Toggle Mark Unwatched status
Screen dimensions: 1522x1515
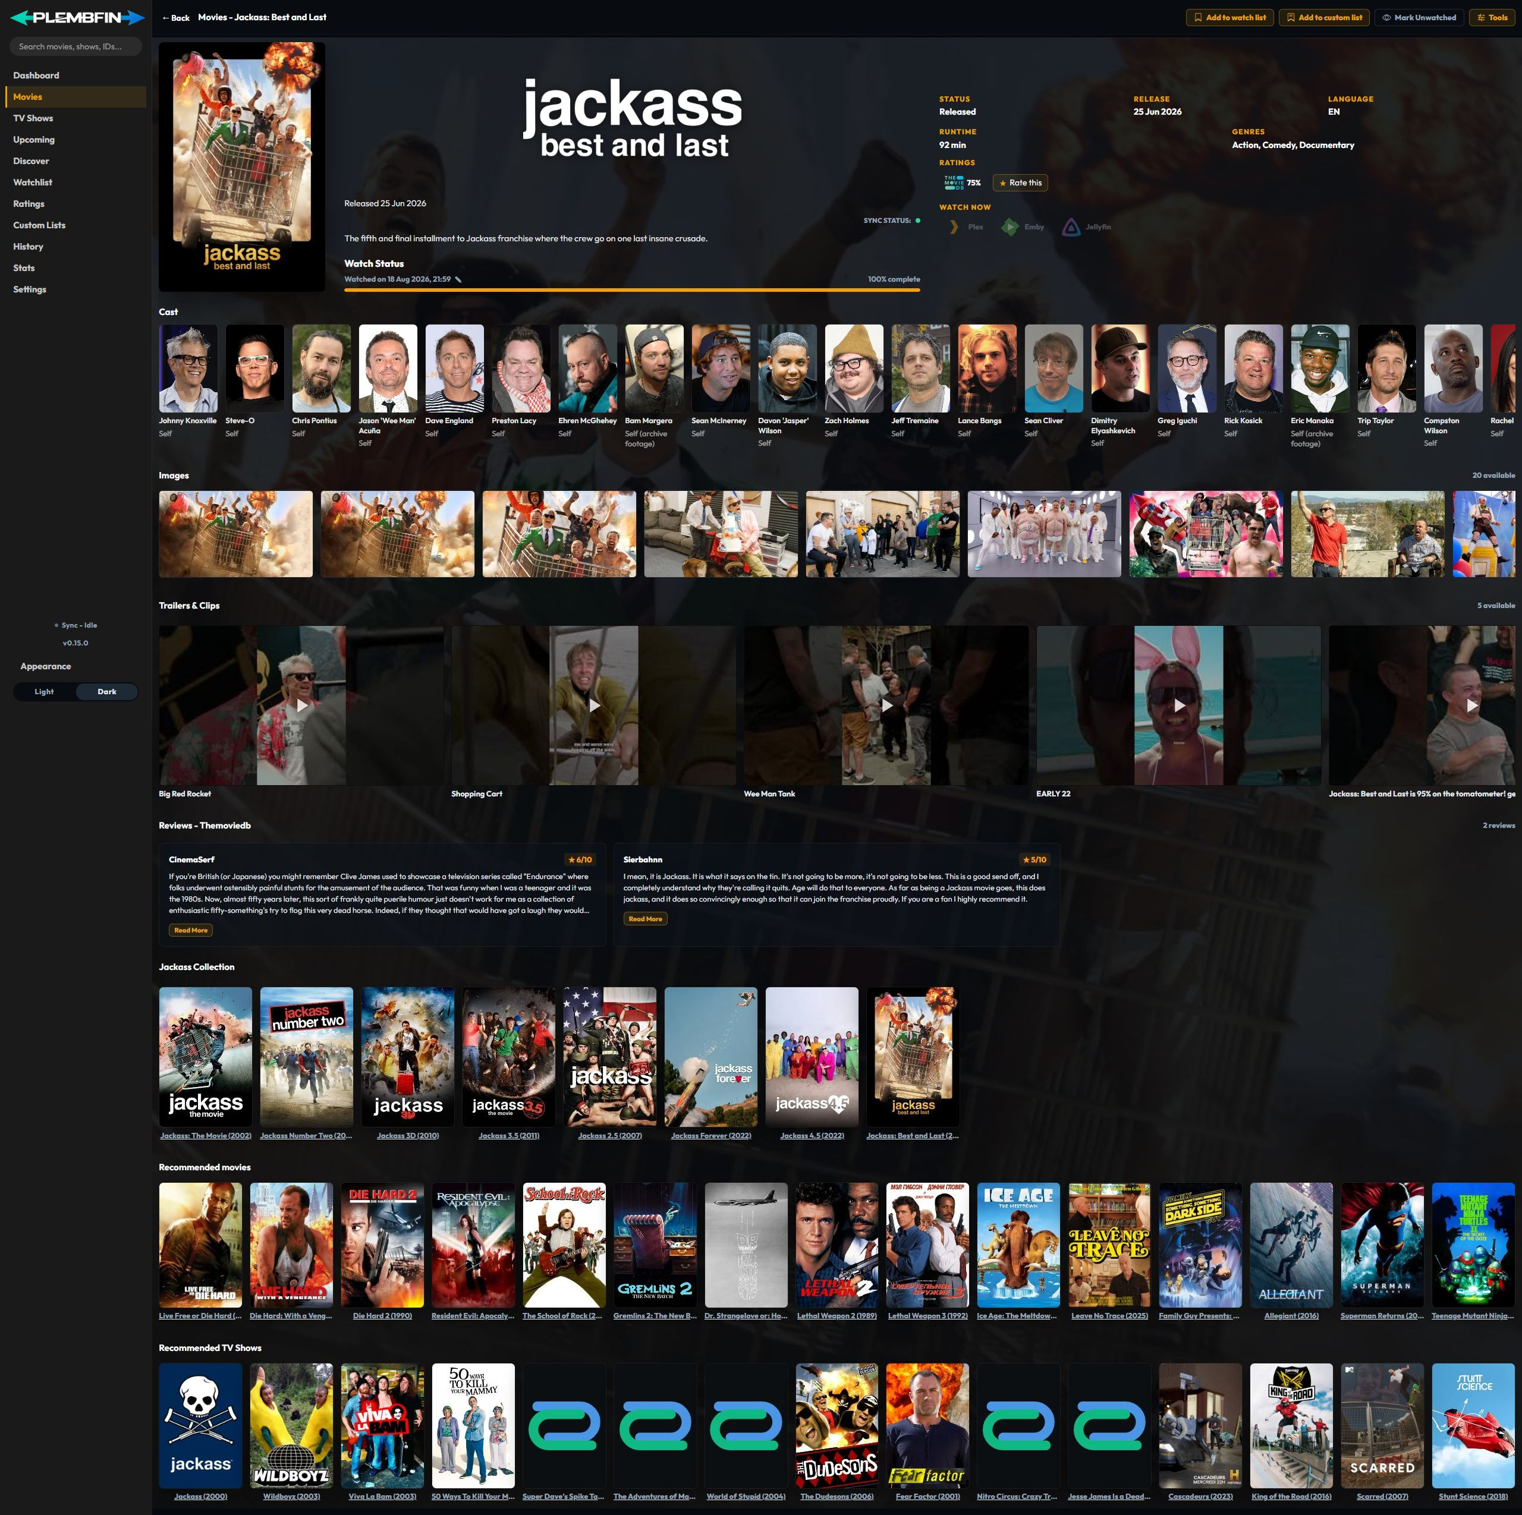pyautogui.click(x=1419, y=17)
